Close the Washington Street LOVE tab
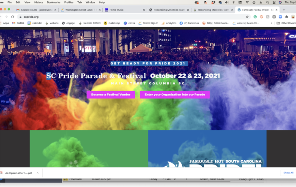 [99, 10]
